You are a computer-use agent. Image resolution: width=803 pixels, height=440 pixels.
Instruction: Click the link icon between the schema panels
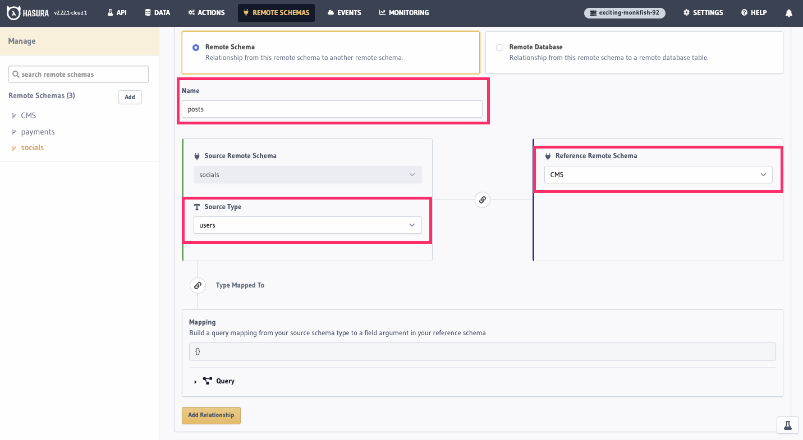482,200
